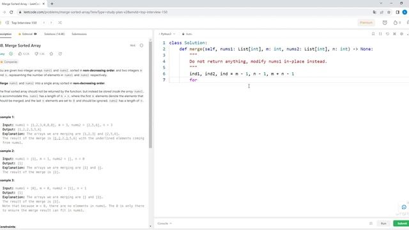Open editor keyboard shortcuts icon
The image size is (409, 230).
click(x=394, y=34)
